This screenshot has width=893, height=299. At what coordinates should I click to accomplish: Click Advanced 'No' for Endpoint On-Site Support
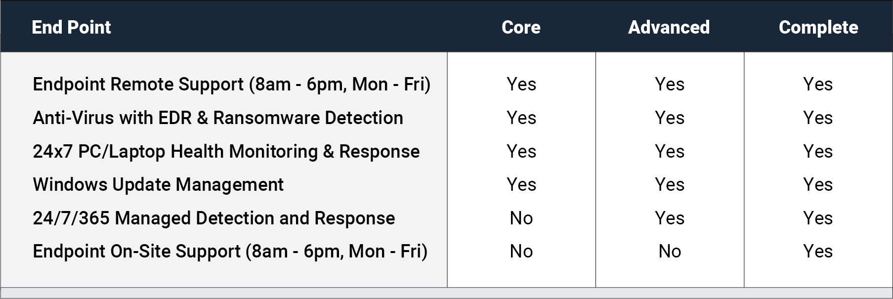(670, 252)
